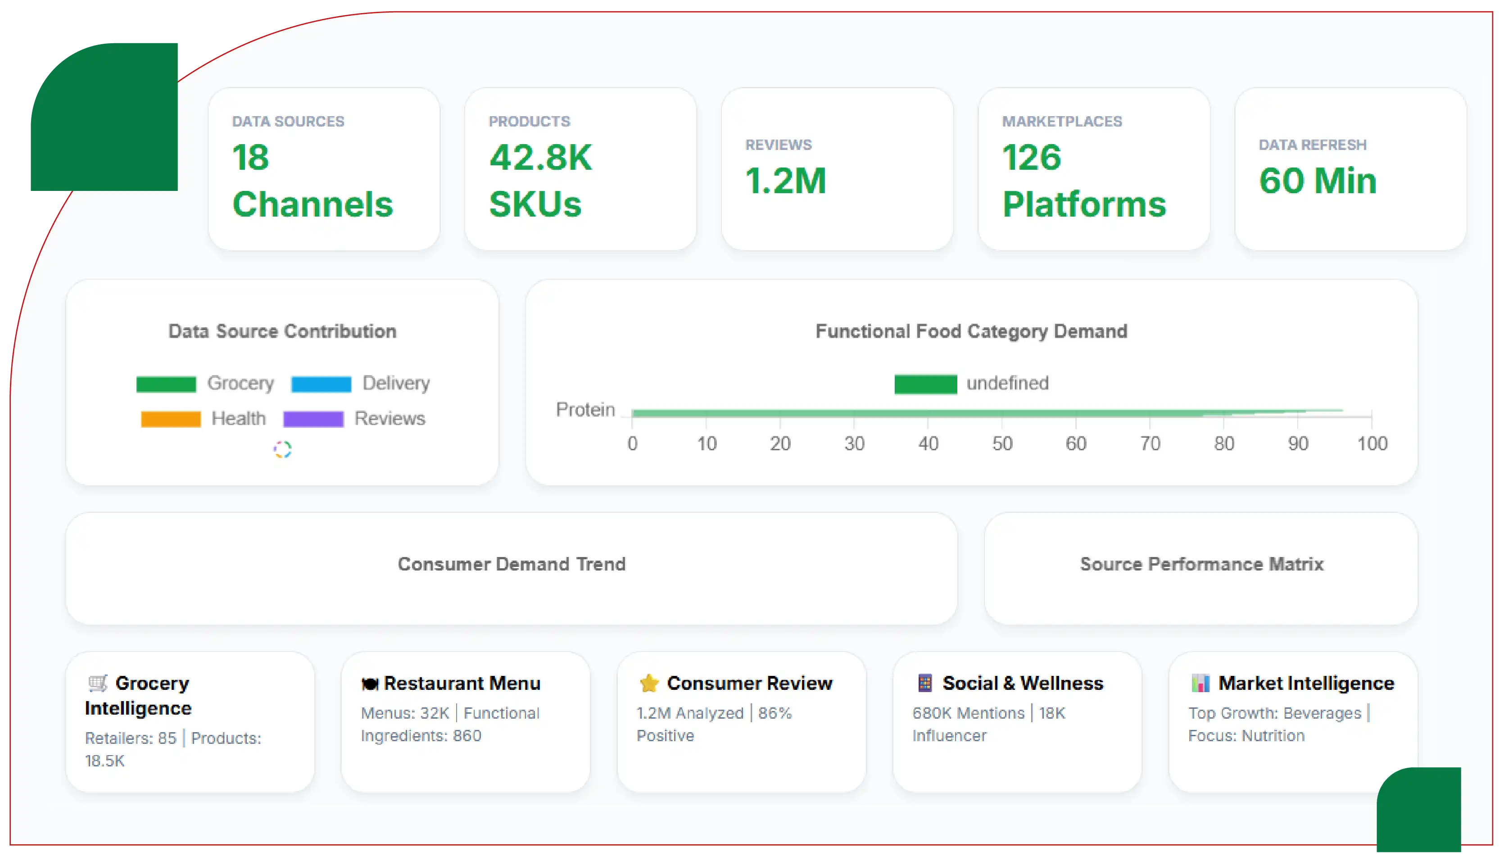Click '680K Mentions | 18K Influencer' text
The width and height of the screenshot is (1504, 856).
click(988, 725)
